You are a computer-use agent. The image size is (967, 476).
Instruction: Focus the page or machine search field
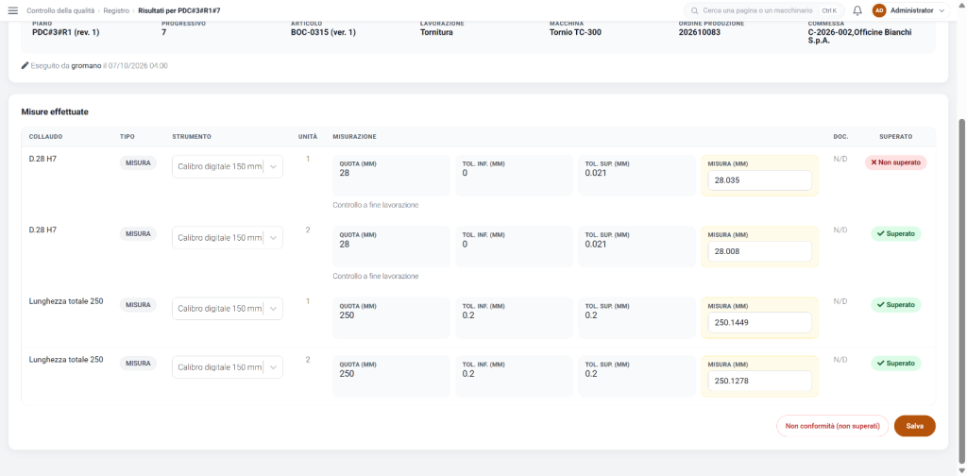tap(763, 10)
